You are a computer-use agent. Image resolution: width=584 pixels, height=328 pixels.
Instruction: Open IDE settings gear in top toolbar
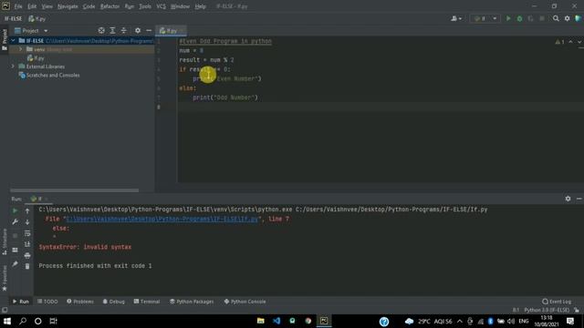click(567, 18)
